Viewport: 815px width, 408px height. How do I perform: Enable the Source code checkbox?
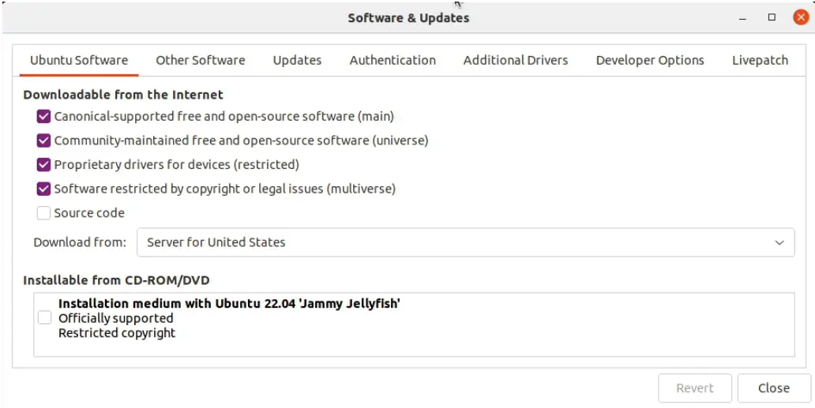[x=44, y=213]
